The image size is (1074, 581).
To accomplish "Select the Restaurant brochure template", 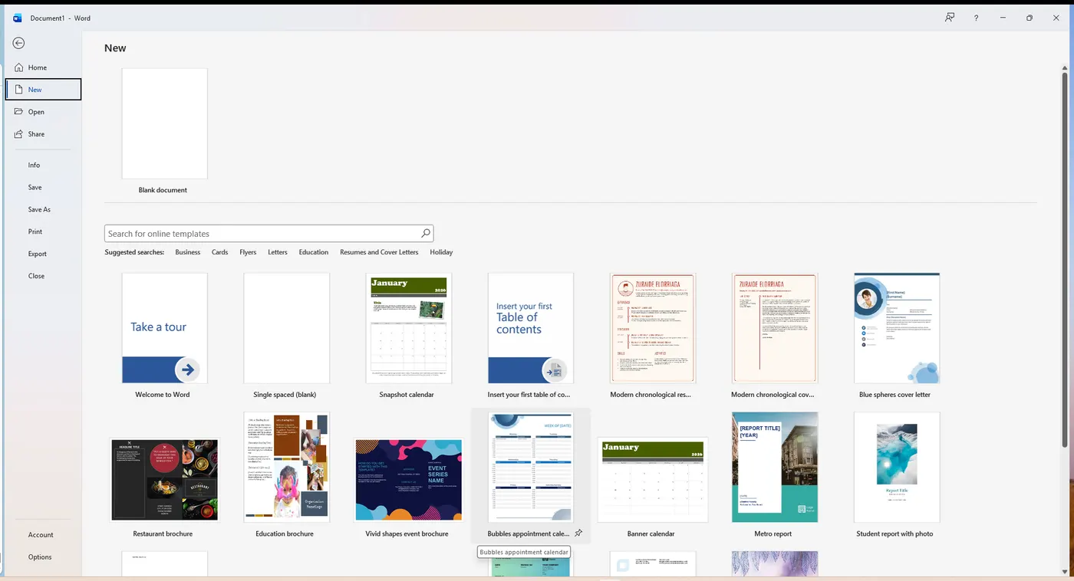I will (x=164, y=481).
